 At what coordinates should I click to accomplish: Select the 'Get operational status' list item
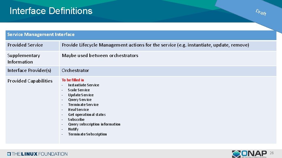click(x=87, y=115)
